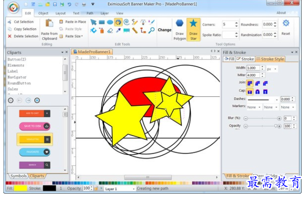Select the zoom magnifier tool
The height and width of the screenshot is (197, 305).
click(152, 30)
